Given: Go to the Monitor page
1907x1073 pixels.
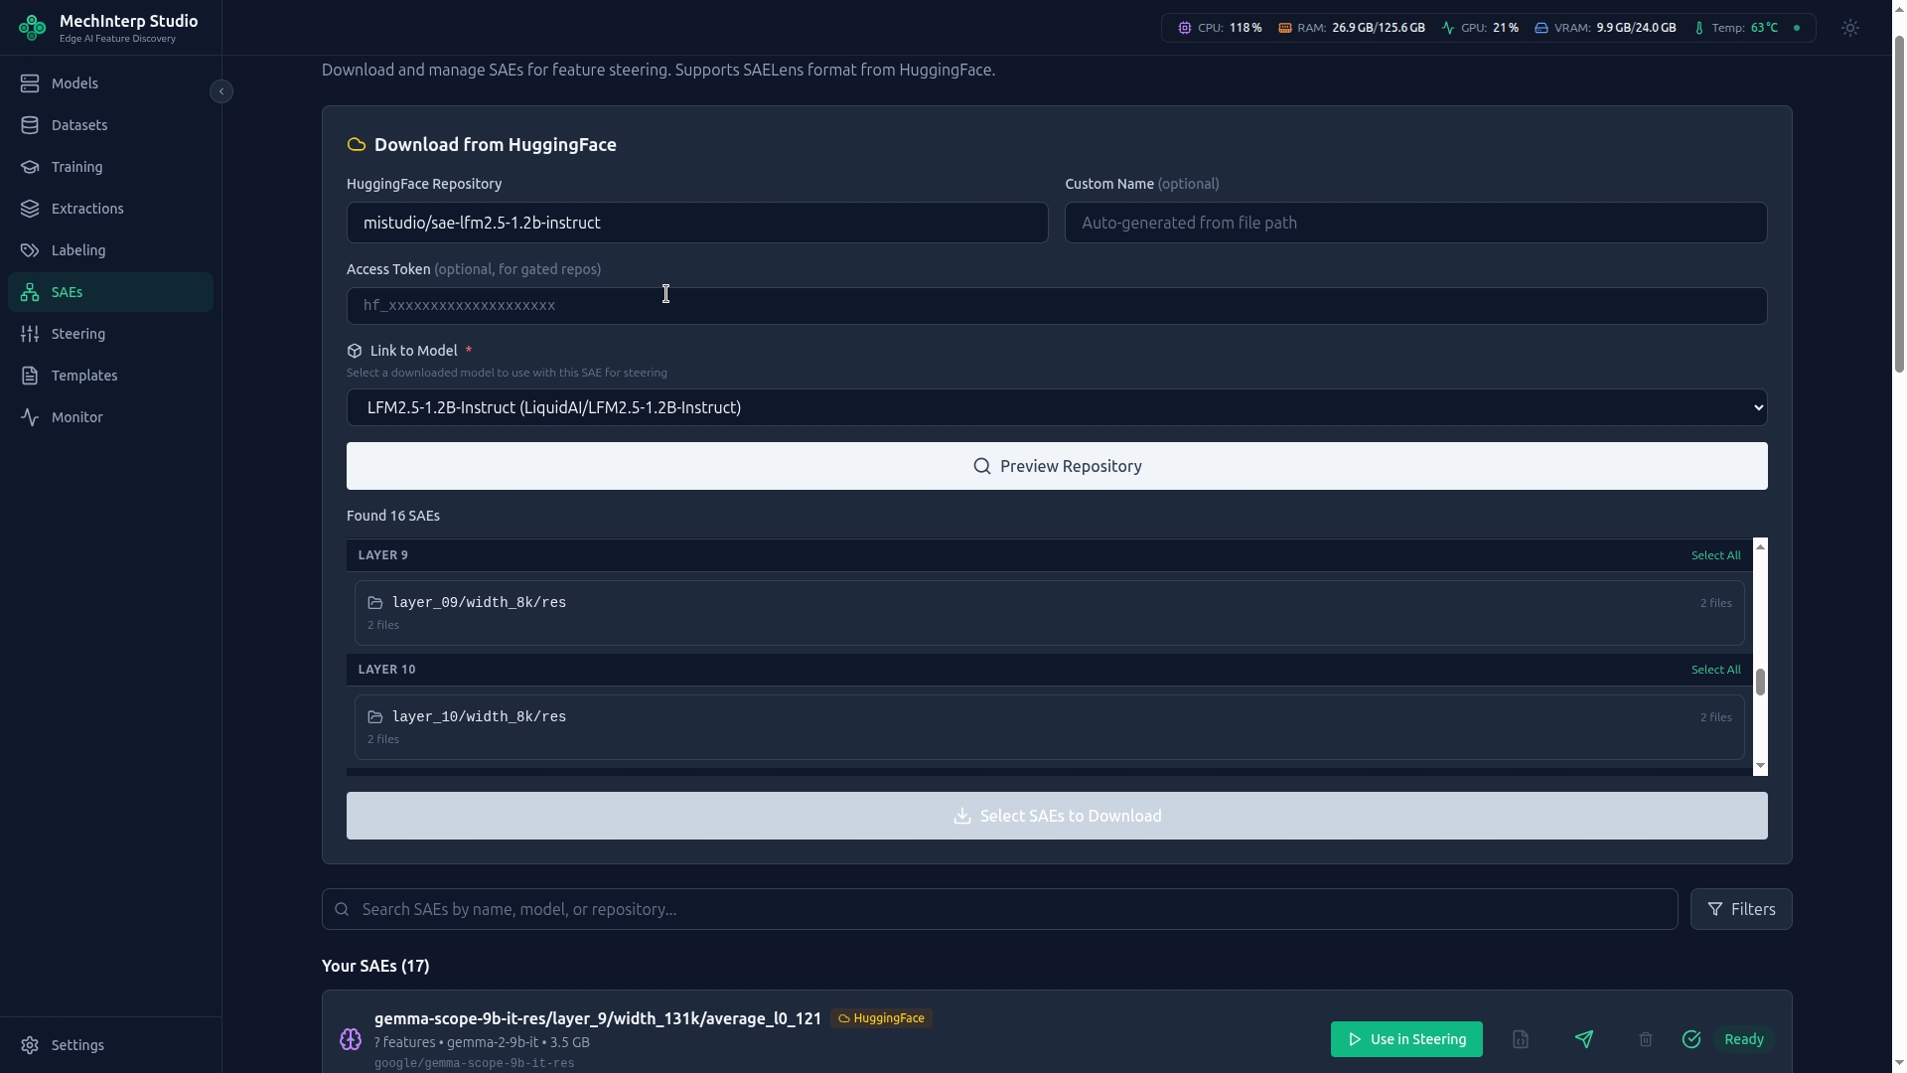Looking at the screenshot, I should 110,417.
